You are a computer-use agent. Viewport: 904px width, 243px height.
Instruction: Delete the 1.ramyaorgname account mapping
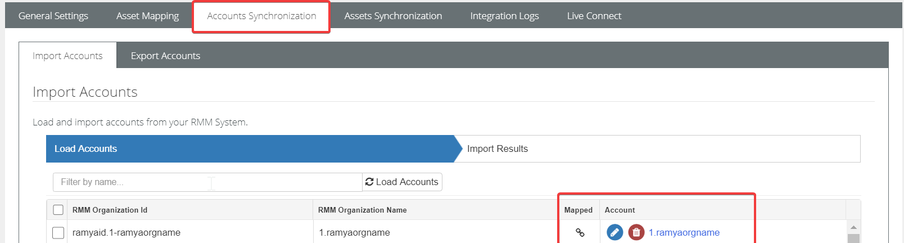point(636,232)
